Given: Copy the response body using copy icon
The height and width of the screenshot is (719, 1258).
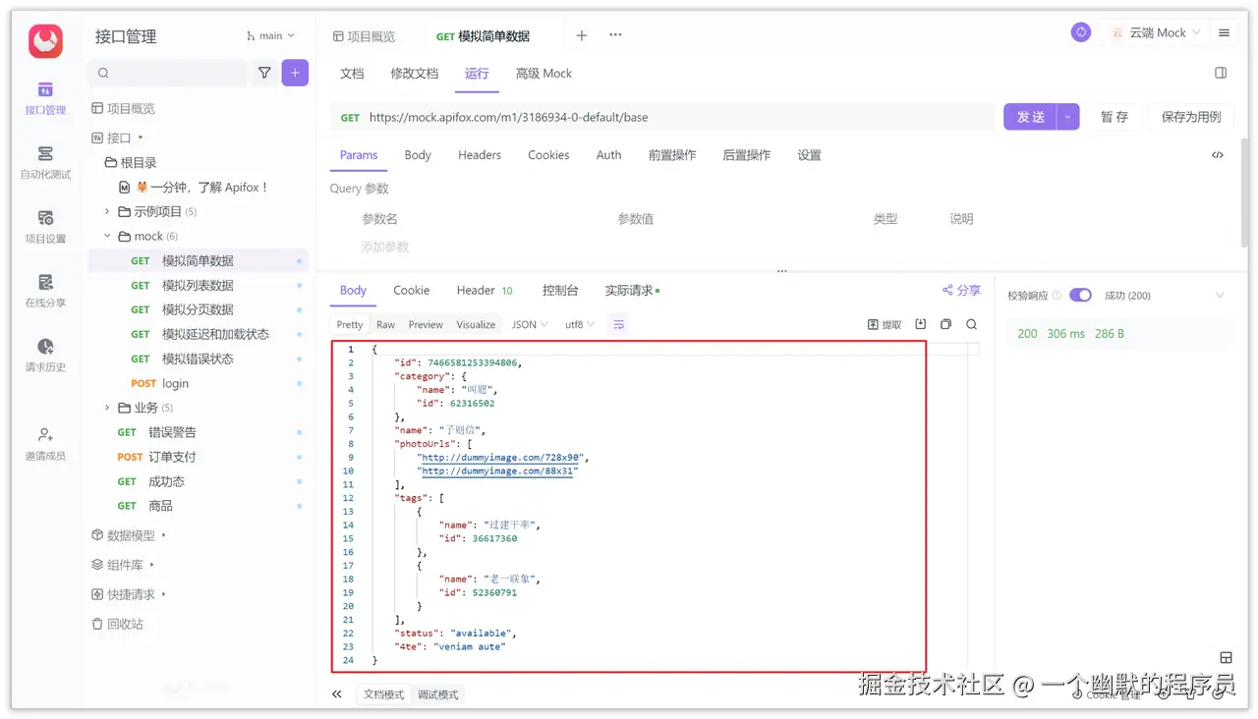Looking at the screenshot, I should [x=945, y=323].
